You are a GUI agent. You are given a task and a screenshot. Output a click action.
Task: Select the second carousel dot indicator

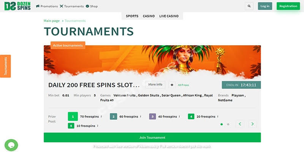pos(228,124)
